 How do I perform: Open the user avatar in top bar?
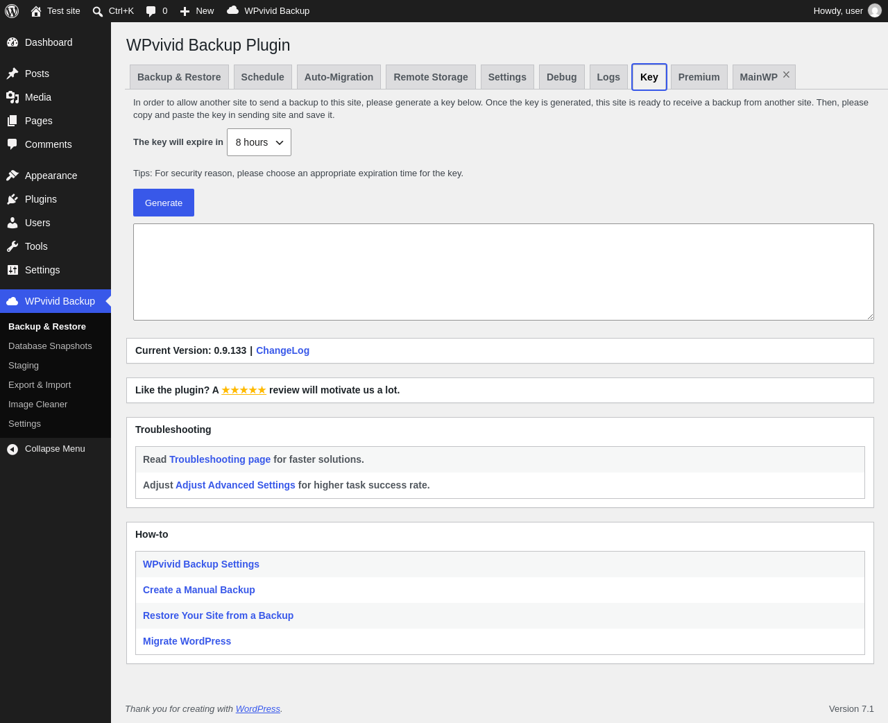[x=875, y=11]
